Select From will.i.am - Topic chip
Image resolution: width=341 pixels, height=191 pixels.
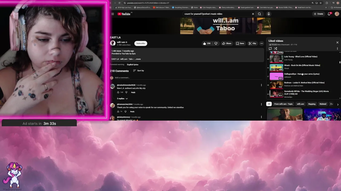[x=283, y=104]
